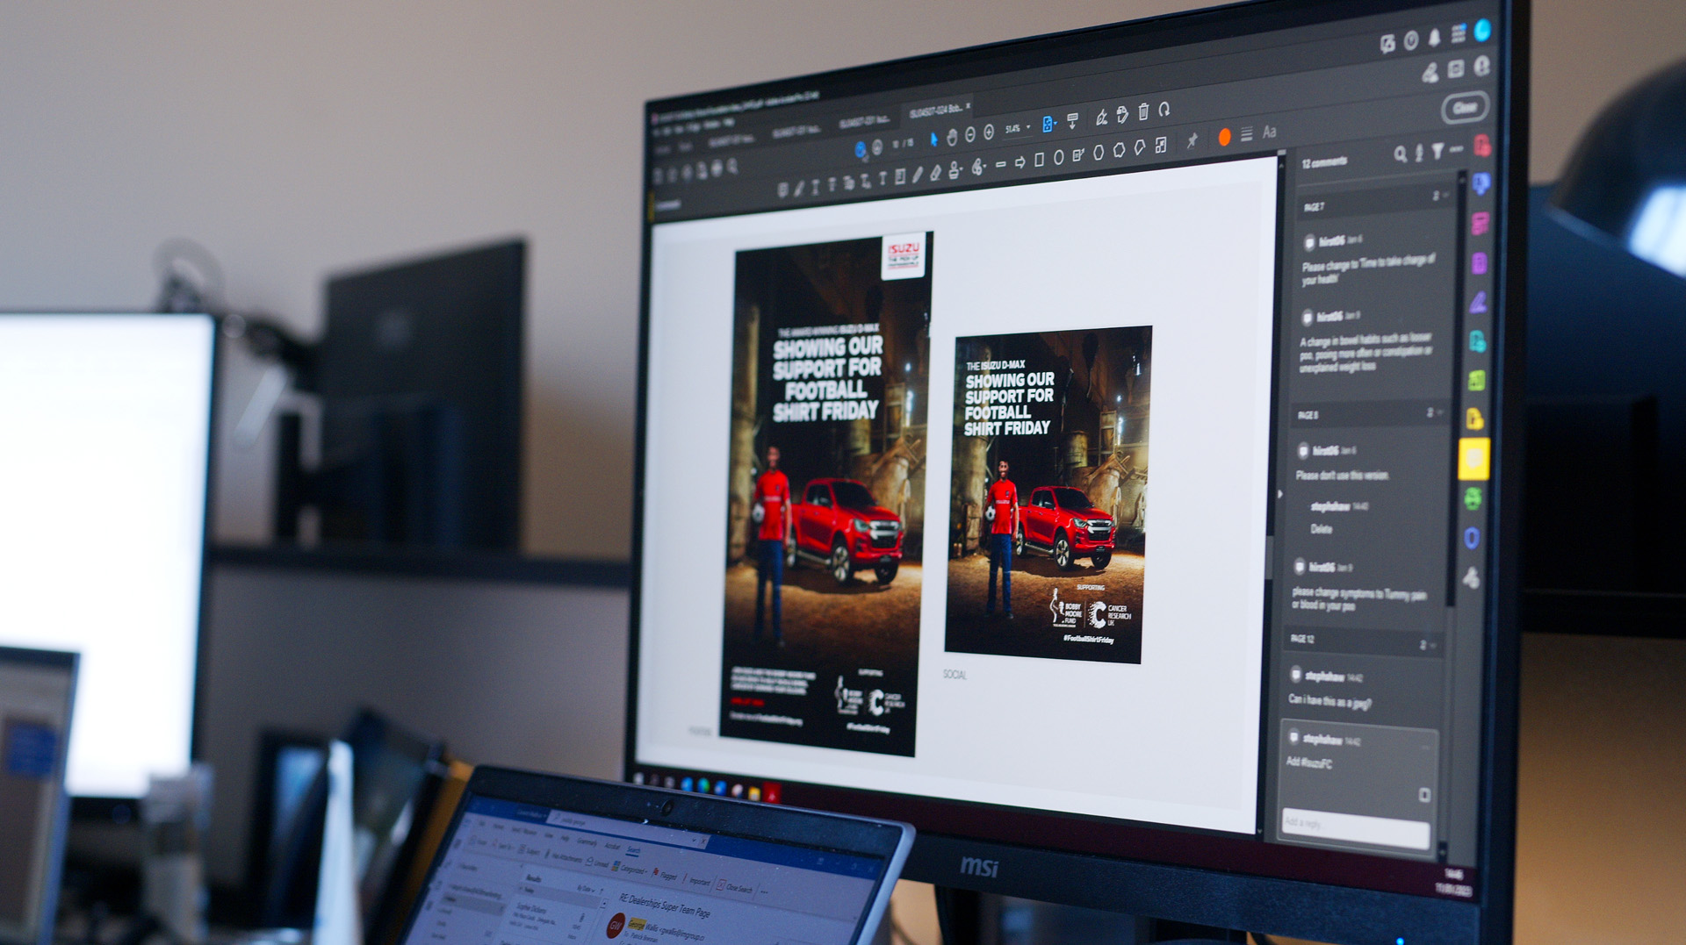Go to next page with down arrow
The height and width of the screenshot is (945, 1686).
pyautogui.click(x=877, y=147)
